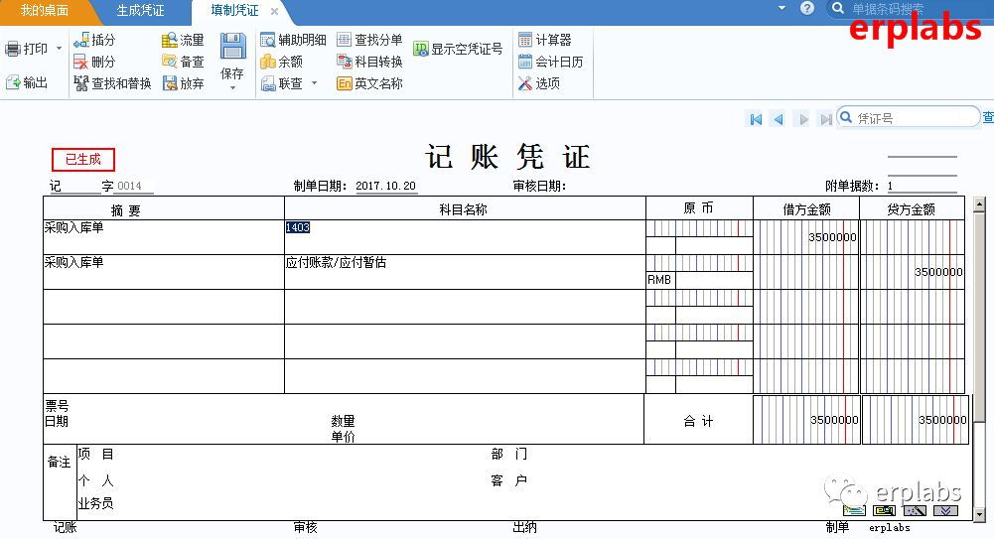The width and height of the screenshot is (994, 539).
Task: Click the 放弃 discard icon
Action: pos(169,83)
